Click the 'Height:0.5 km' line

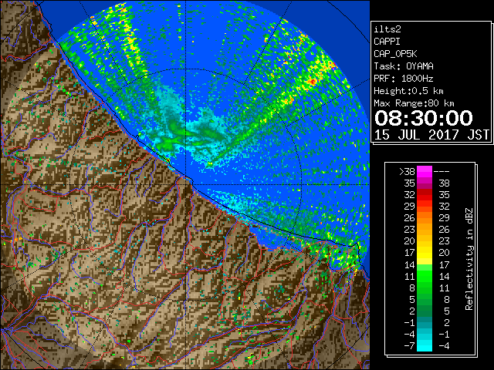408,91
